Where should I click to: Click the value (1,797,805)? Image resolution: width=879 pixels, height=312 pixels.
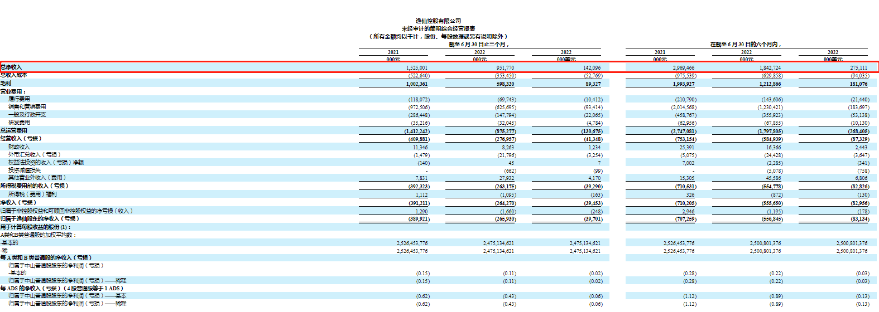(x=768, y=131)
